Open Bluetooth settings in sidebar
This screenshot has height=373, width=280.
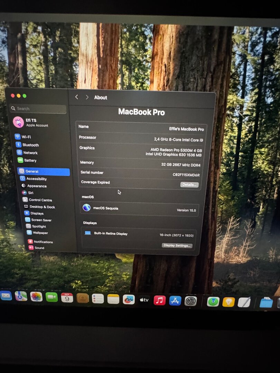[27, 145]
